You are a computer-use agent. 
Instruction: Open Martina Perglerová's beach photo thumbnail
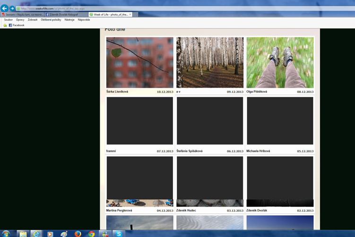(140, 182)
